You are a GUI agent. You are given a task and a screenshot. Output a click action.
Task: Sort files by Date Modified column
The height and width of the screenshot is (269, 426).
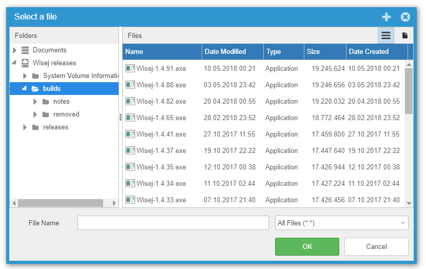pyautogui.click(x=233, y=52)
